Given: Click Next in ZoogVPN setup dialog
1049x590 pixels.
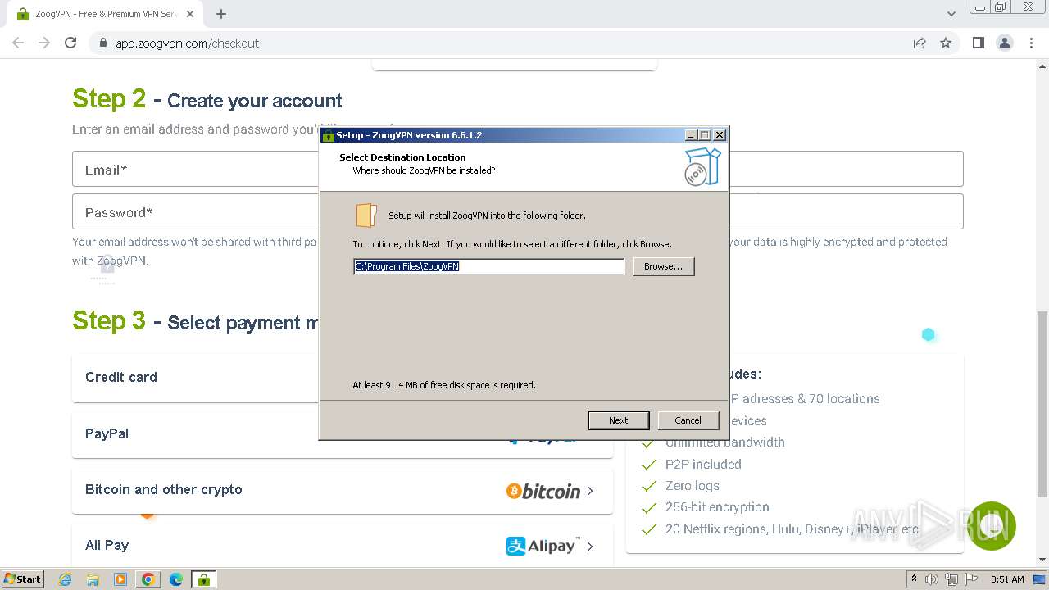Looking at the screenshot, I should 619,420.
